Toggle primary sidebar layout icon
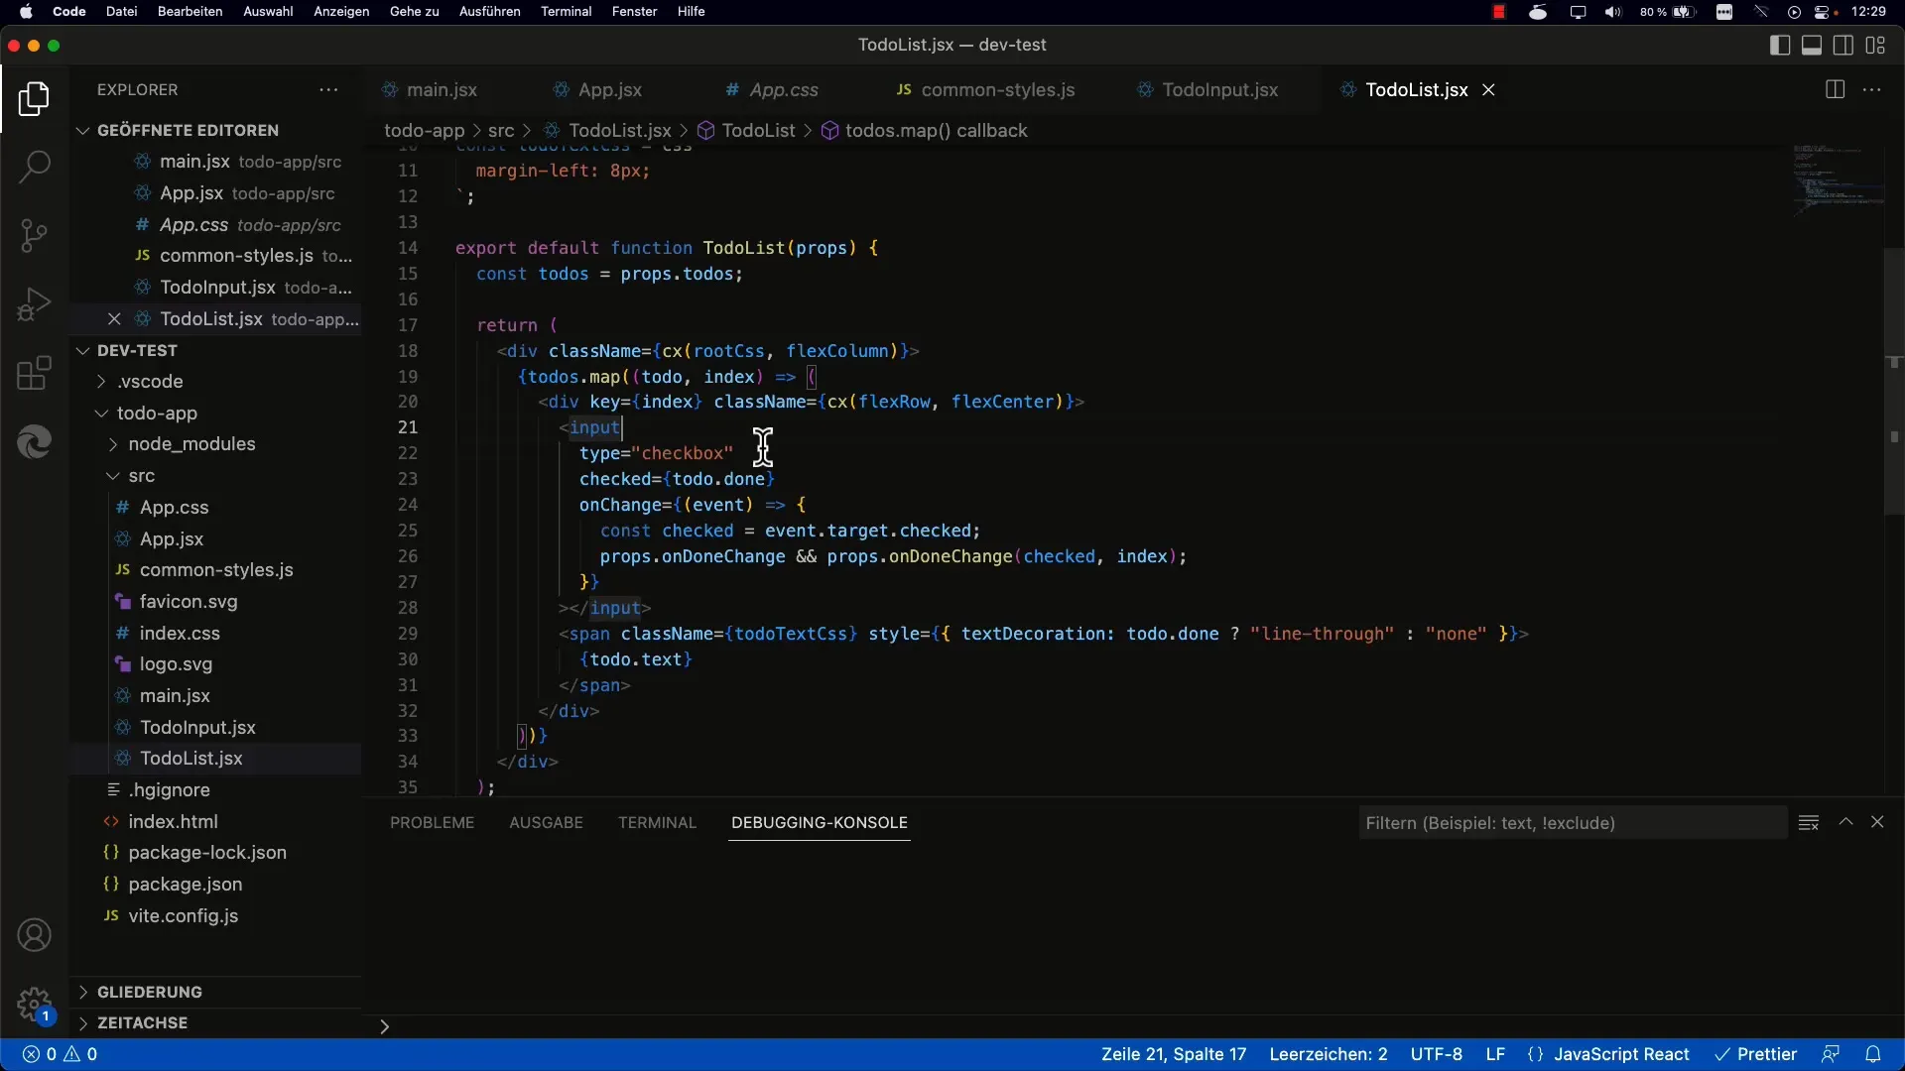1905x1071 pixels. pos(1780,45)
